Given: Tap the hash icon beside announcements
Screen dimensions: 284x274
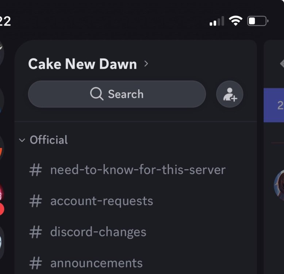Looking at the screenshot, I should tap(35, 263).
